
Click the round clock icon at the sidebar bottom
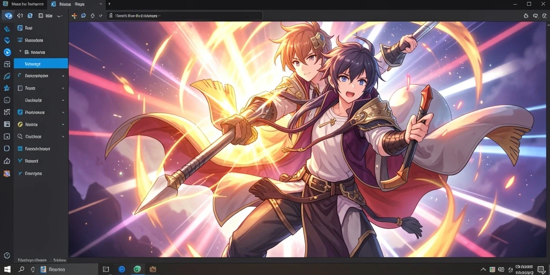coord(7,255)
